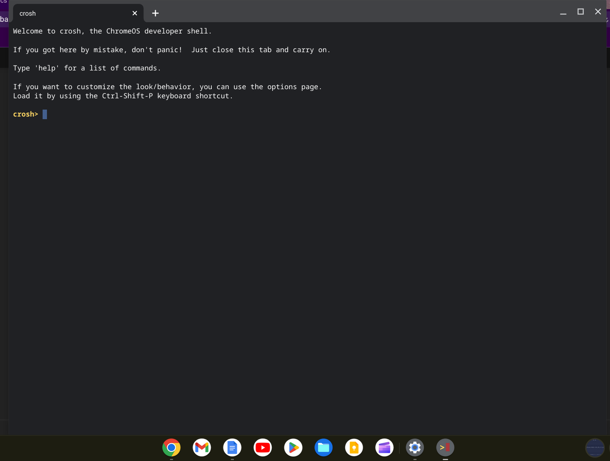Maximize the crosh window

(x=580, y=12)
